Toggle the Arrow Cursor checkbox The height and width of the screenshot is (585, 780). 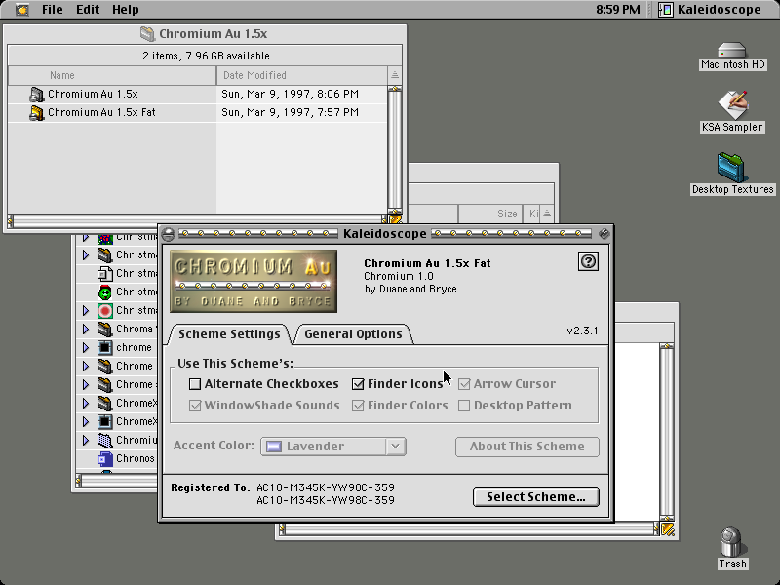(x=464, y=384)
